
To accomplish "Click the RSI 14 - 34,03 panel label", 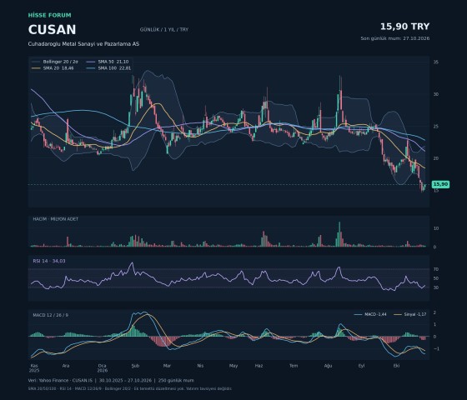I will coord(49,261).
